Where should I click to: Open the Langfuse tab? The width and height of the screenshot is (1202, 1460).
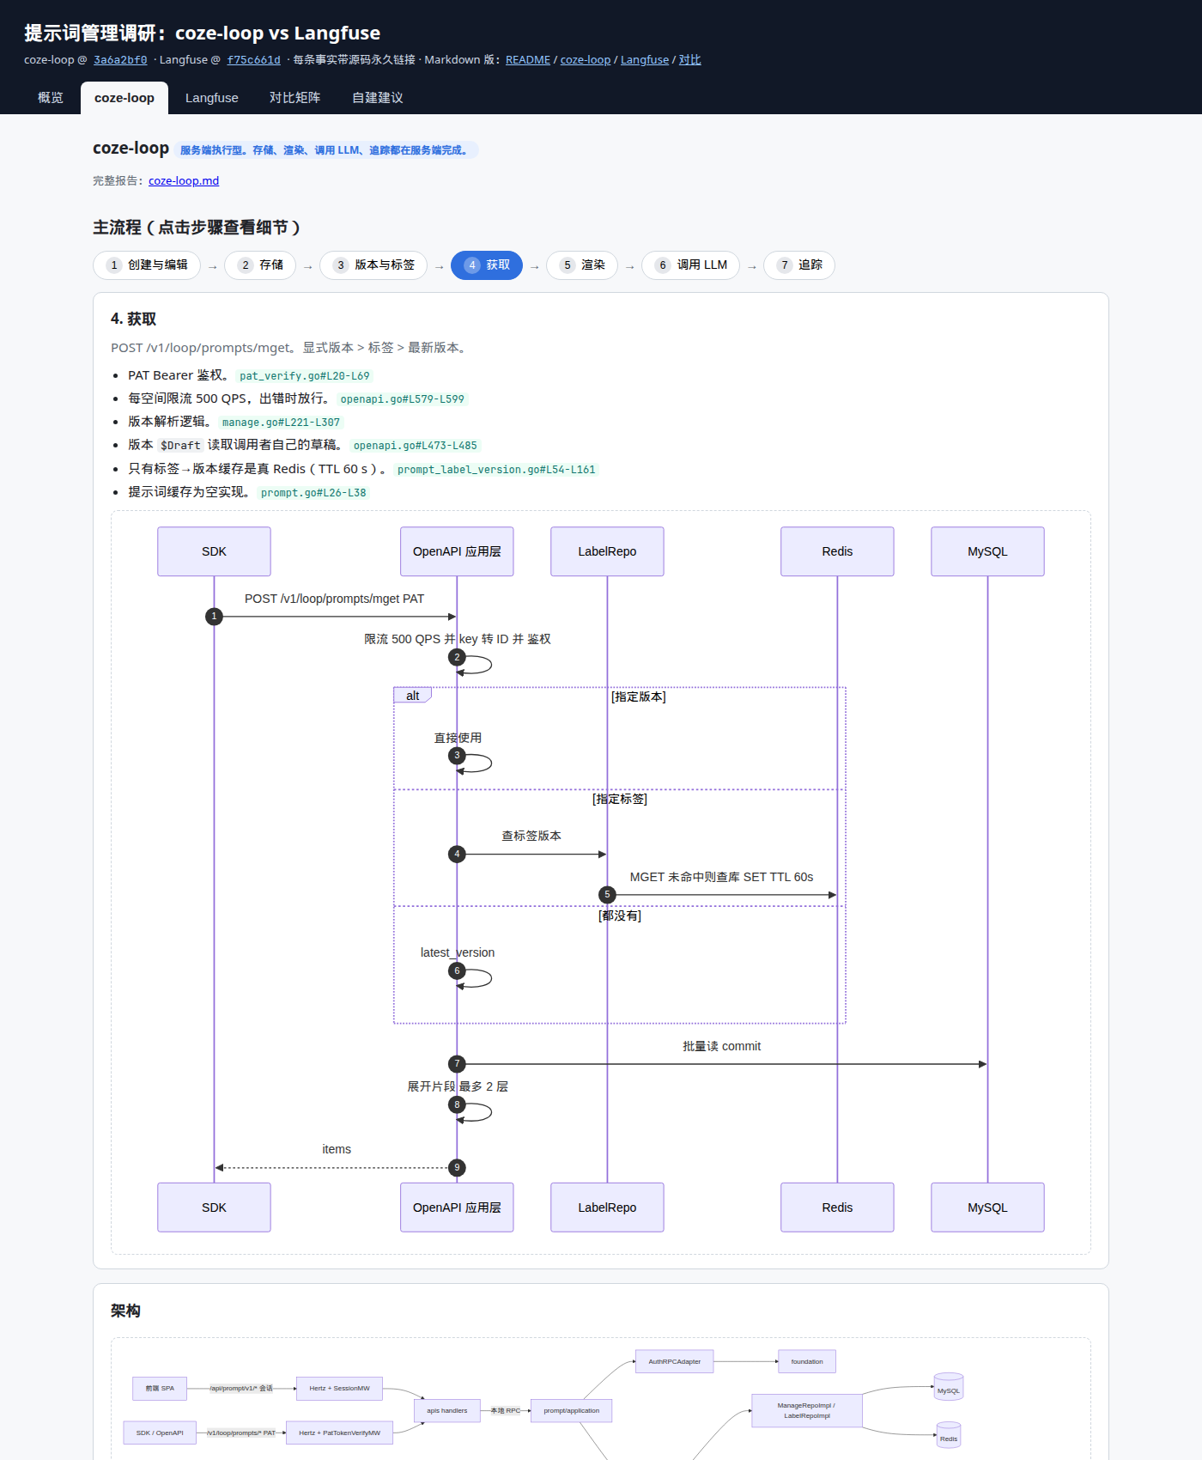[x=212, y=98]
